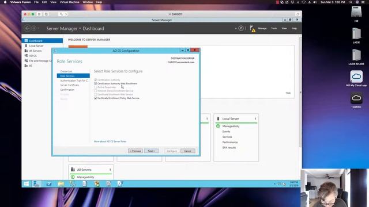Open Events in Local Server tile
The width and height of the screenshot is (369, 207).
227,132
